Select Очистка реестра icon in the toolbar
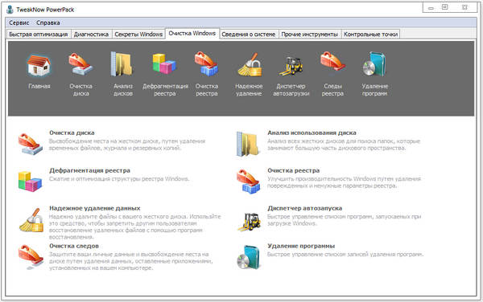Image resolution: width=483 pixels, height=302 pixels. point(206,64)
